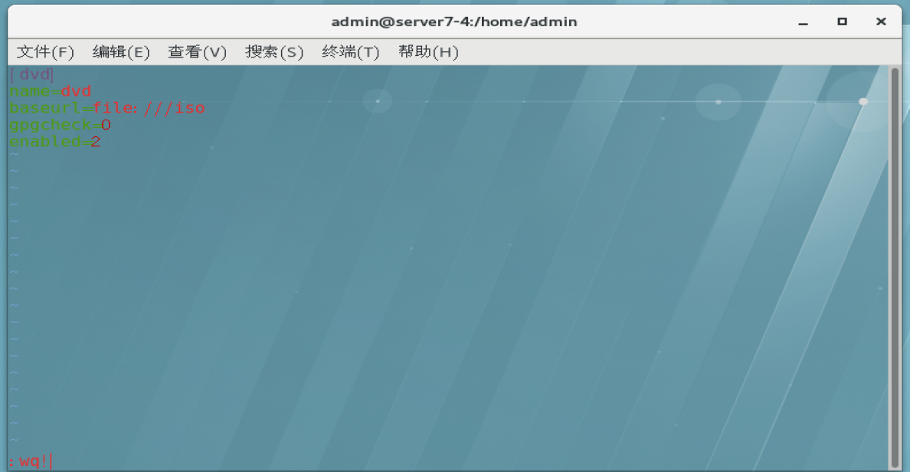Click the enabled=2 line
Screen dimensions: 910x472
[x=55, y=142]
